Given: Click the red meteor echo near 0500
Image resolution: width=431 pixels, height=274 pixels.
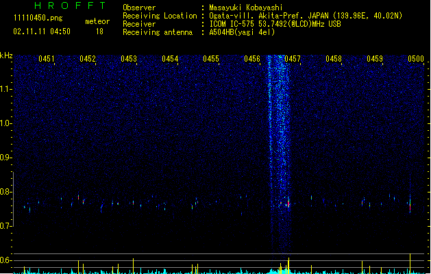Looking at the screenshot, I should pyautogui.click(x=410, y=206).
